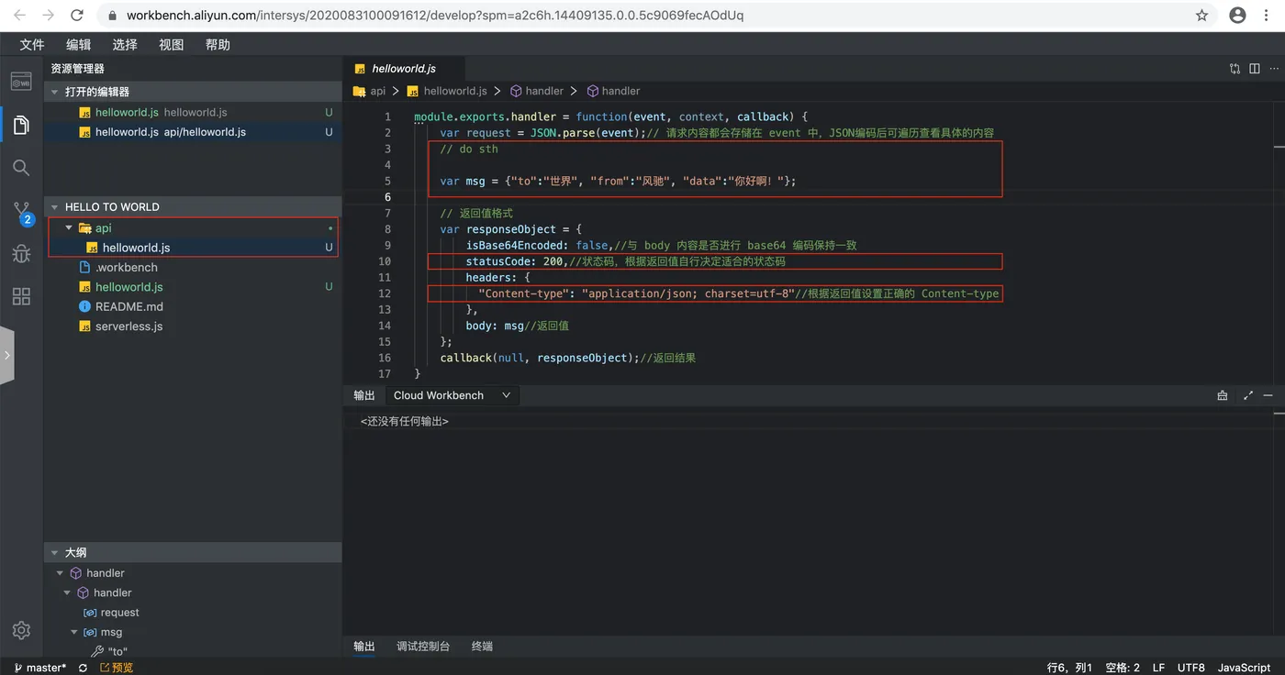Split the editor to the side
The width and height of the screenshot is (1285, 675).
pos(1255,69)
